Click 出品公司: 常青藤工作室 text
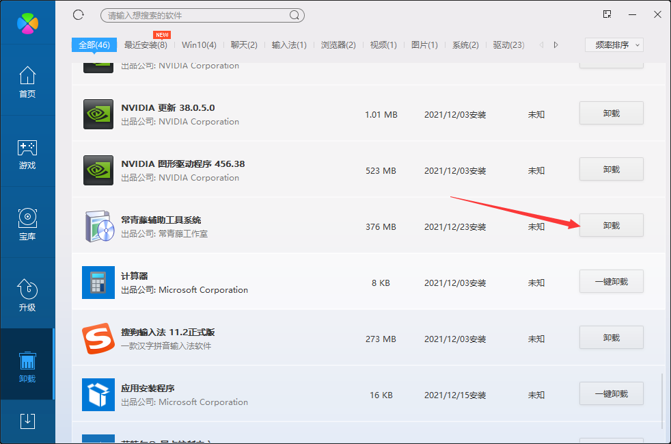The height and width of the screenshot is (444, 671). point(164,234)
